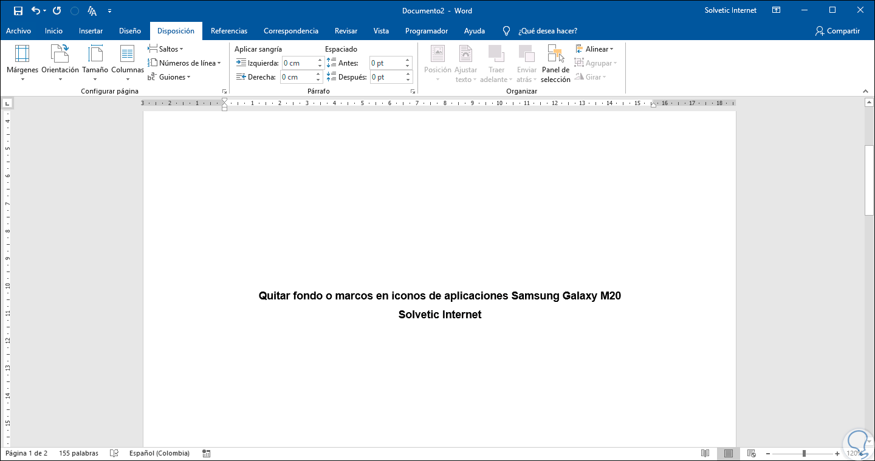The width and height of the screenshot is (875, 461).
Task: Expand the Agrupar dropdown
Action: (x=596, y=63)
